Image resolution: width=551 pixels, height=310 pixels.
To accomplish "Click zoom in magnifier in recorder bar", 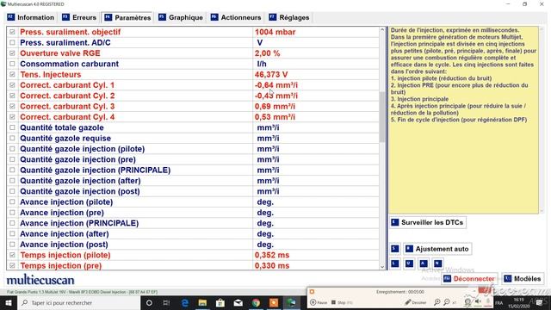I will coord(437,302).
